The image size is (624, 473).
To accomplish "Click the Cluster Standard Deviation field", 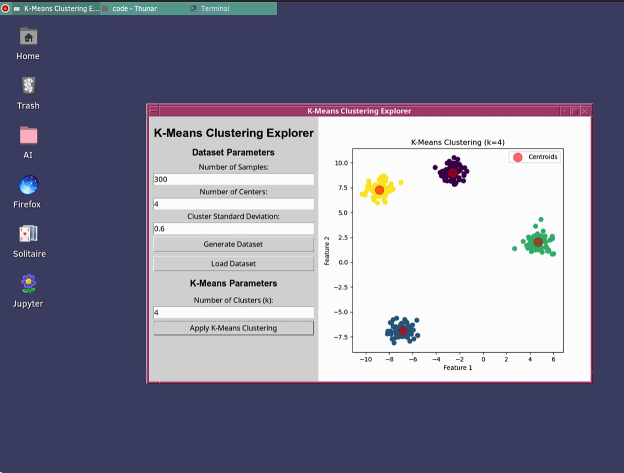I will click(x=233, y=229).
